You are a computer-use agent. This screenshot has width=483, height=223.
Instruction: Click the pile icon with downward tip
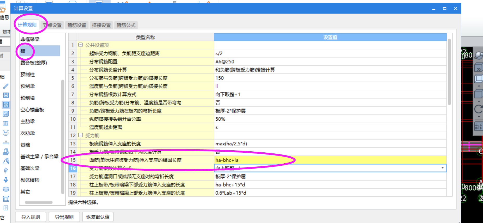point(6,180)
